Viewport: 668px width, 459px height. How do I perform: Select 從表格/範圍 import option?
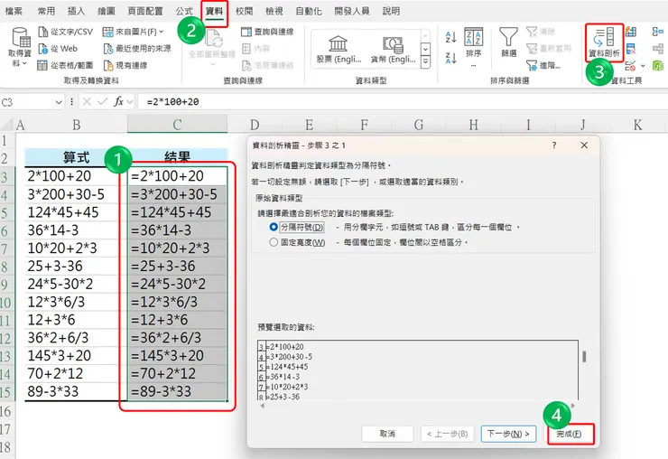tap(65, 65)
